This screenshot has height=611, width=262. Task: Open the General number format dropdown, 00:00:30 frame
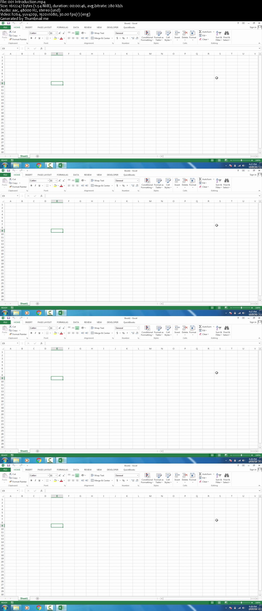137,328
